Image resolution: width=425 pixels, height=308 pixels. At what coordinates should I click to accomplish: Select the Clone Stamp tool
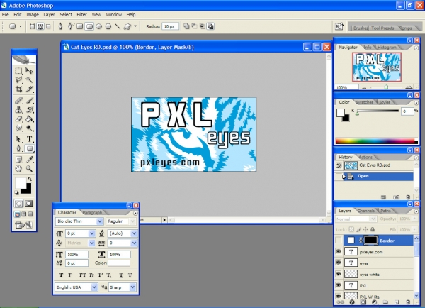(x=18, y=110)
